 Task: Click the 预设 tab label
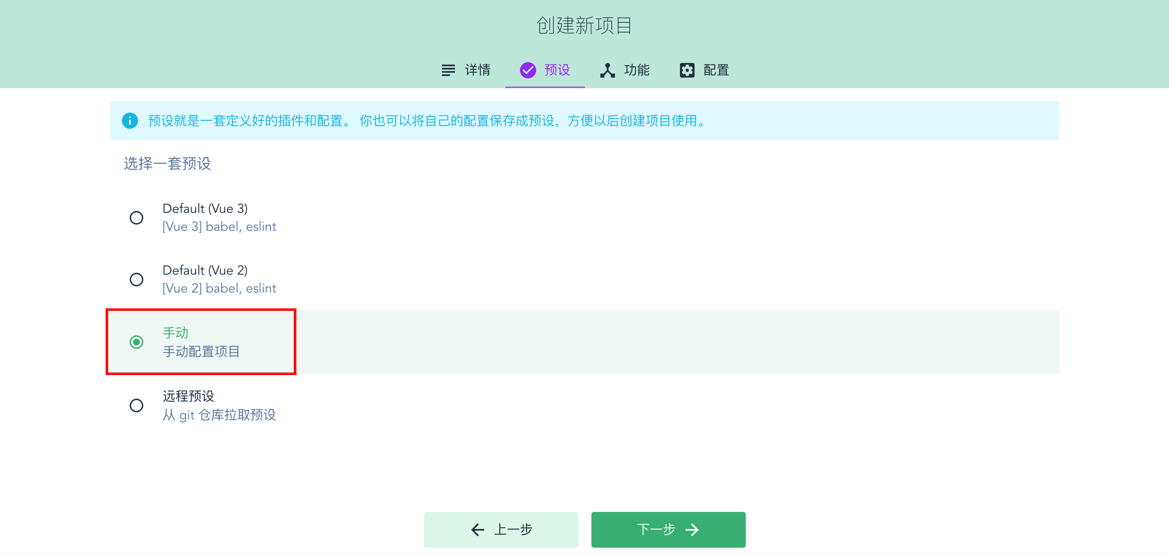click(x=557, y=70)
